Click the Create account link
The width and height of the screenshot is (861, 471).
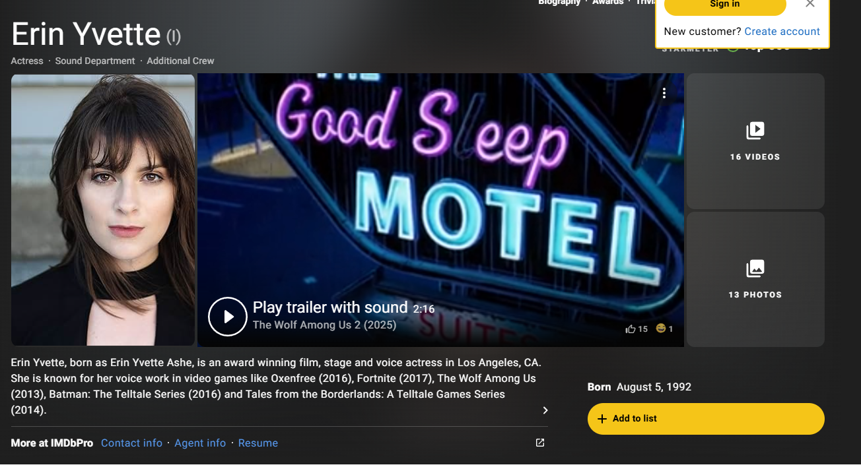click(x=782, y=32)
